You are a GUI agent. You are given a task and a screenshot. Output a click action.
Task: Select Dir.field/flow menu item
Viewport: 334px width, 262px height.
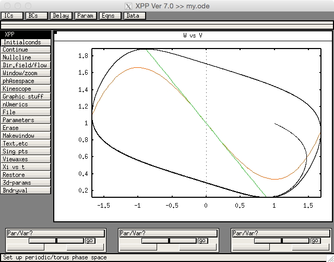pos(26,65)
